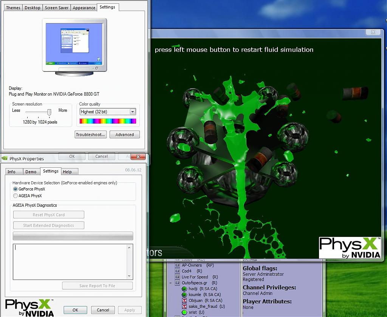Click the report box scroll up arrow
The width and height of the screenshot is (387, 317).
coord(129,247)
